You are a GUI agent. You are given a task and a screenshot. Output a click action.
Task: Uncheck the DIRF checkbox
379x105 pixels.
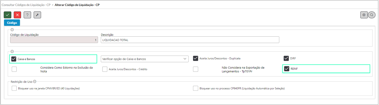pos(286,58)
